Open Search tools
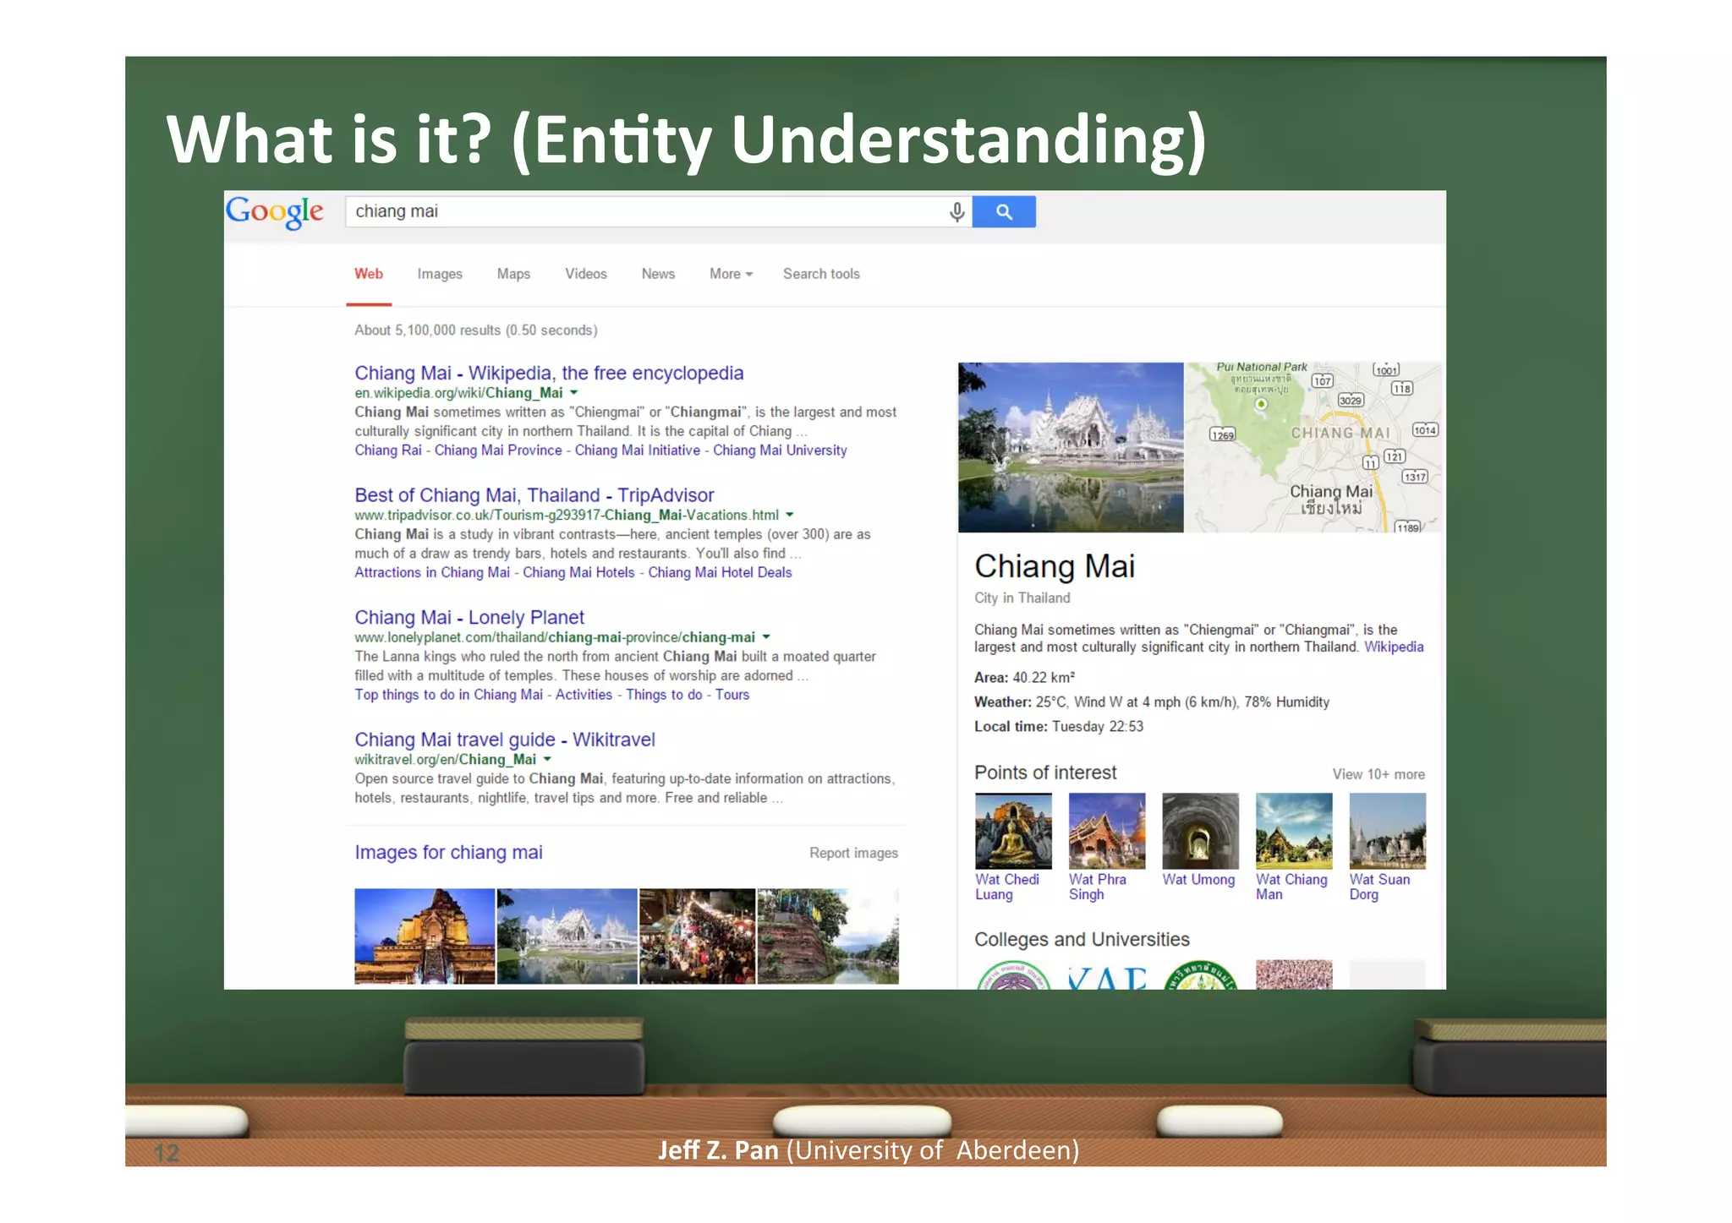Image resolution: width=1732 pixels, height=1223 pixels. pyautogui.click(x=821, y=274)
